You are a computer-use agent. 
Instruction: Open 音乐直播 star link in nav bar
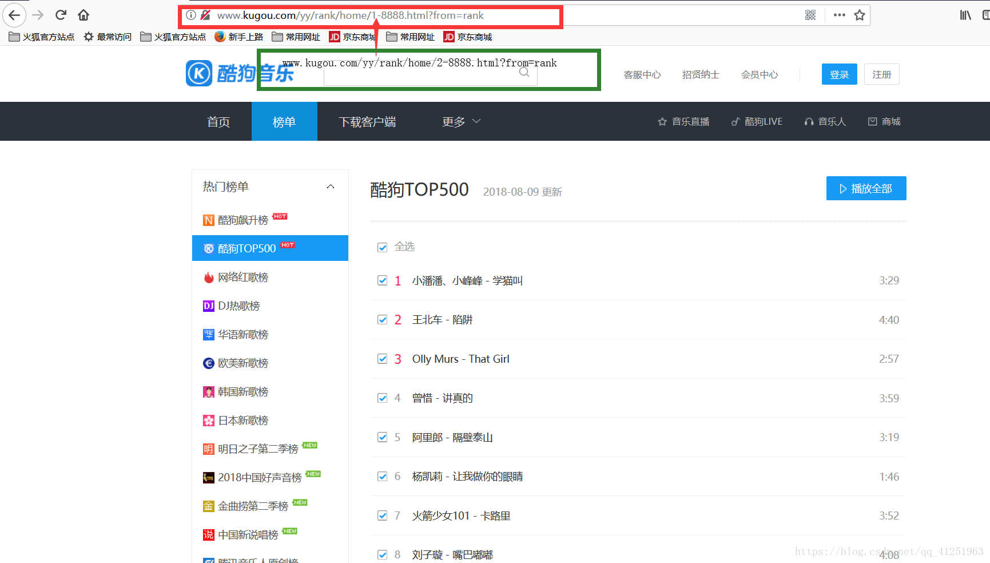pyautogui.click(x=683, y=121)
